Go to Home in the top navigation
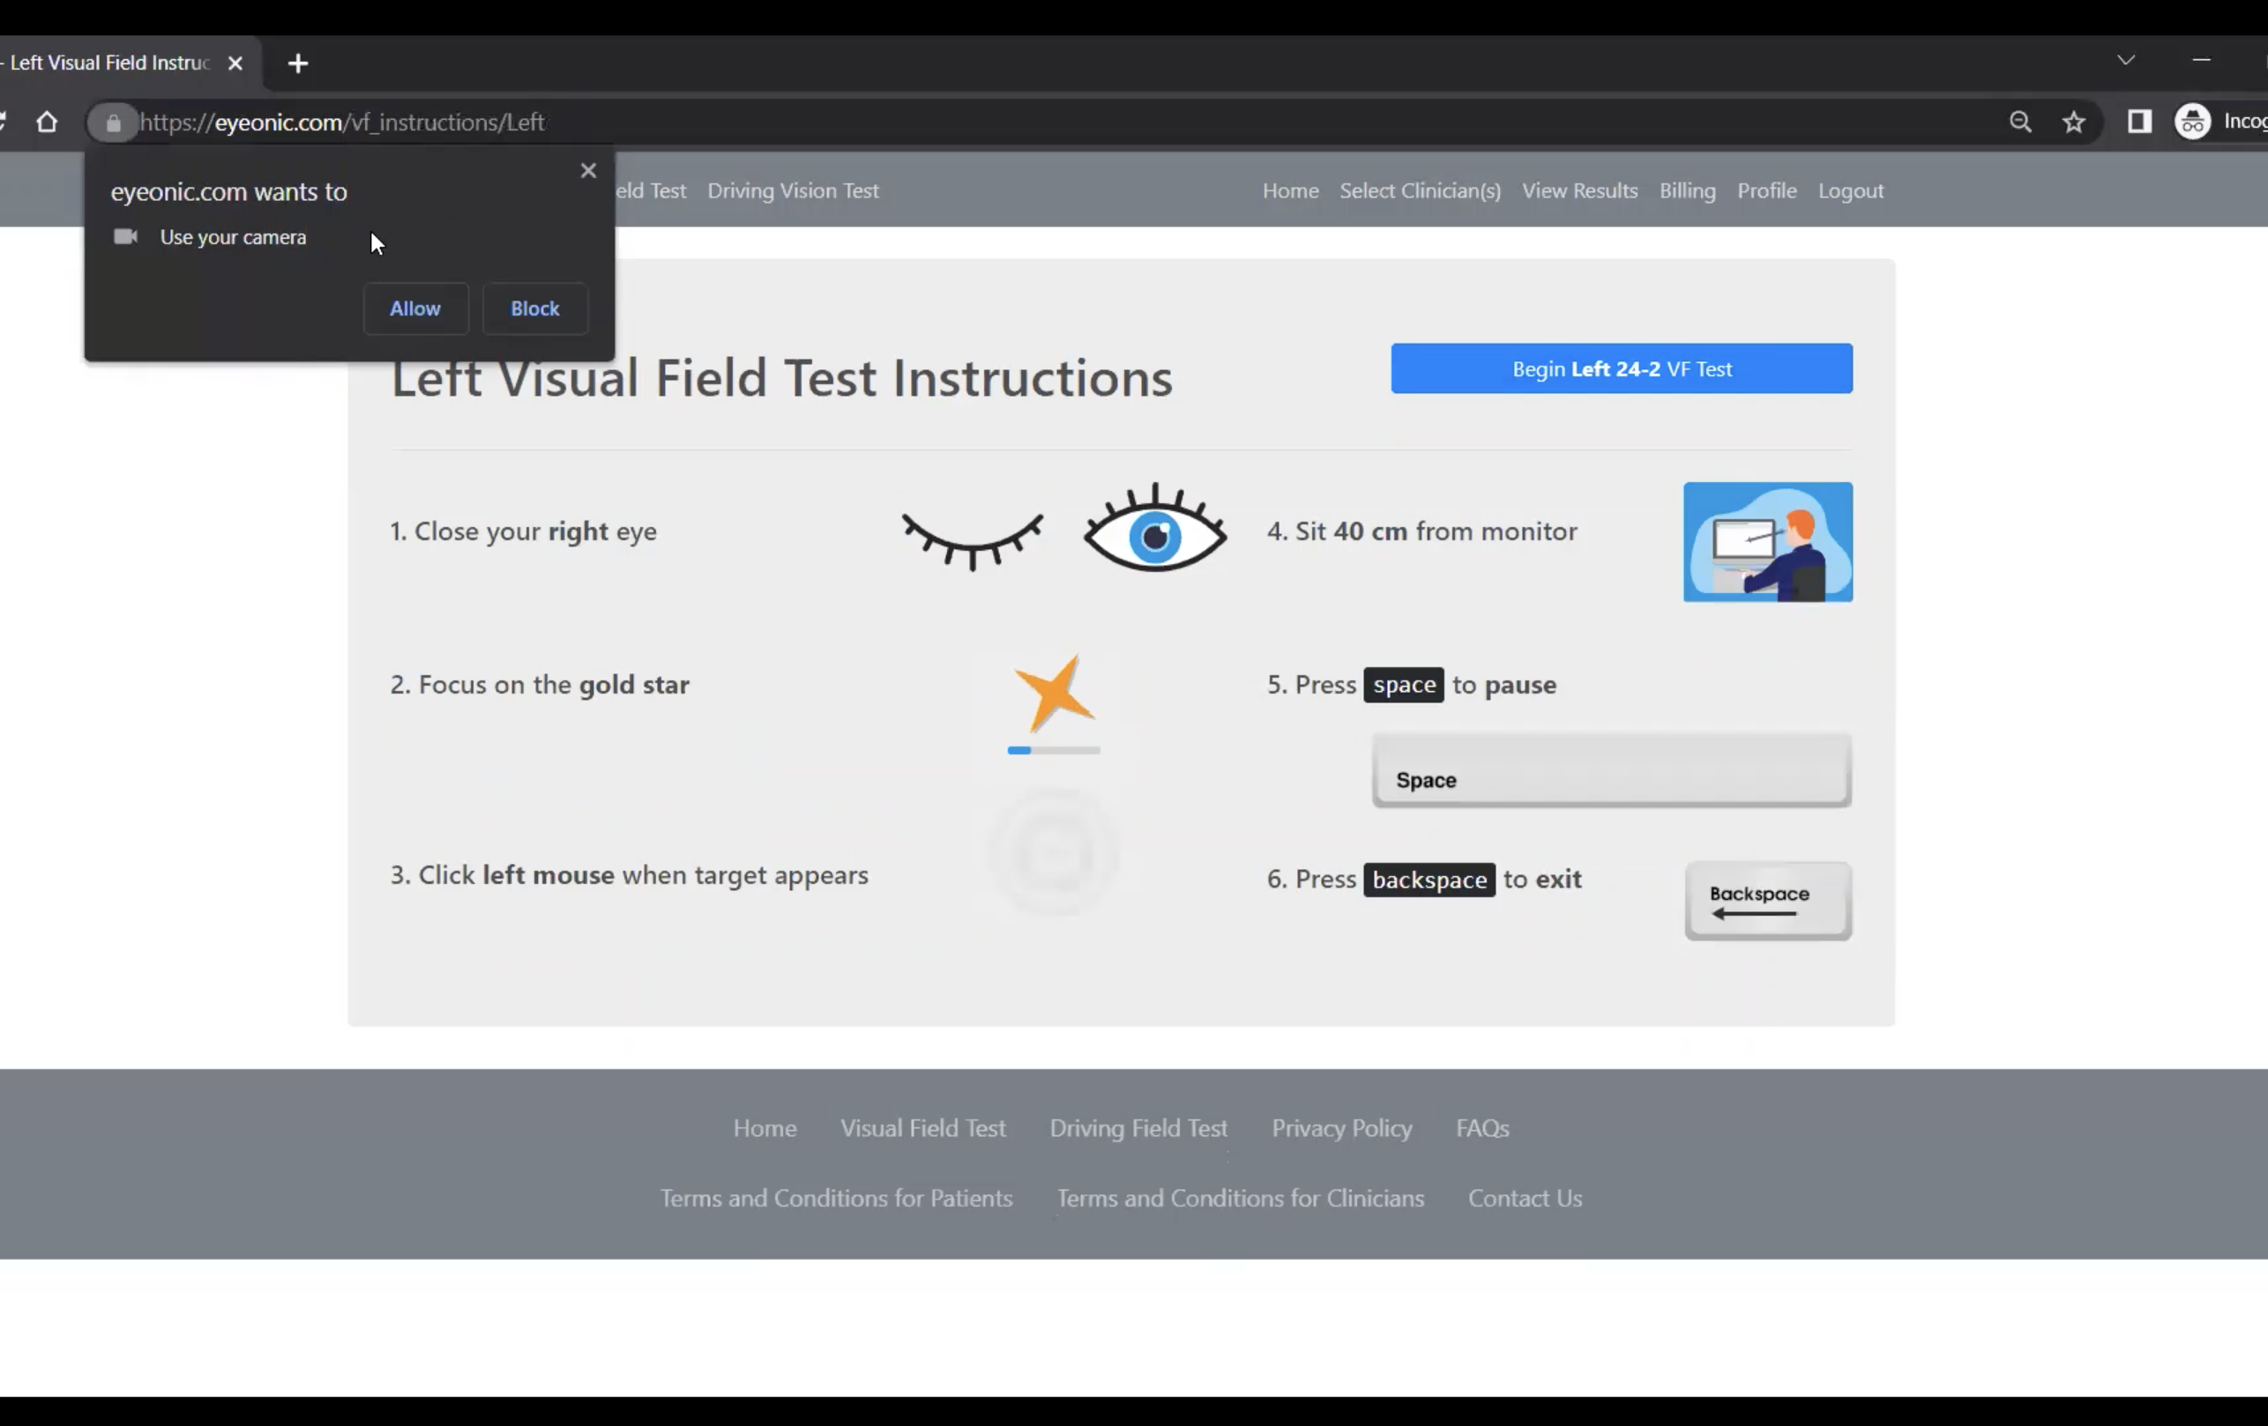This screenshot has width=2268, height=1426. pyautogui.click(x=1290, y=191)
